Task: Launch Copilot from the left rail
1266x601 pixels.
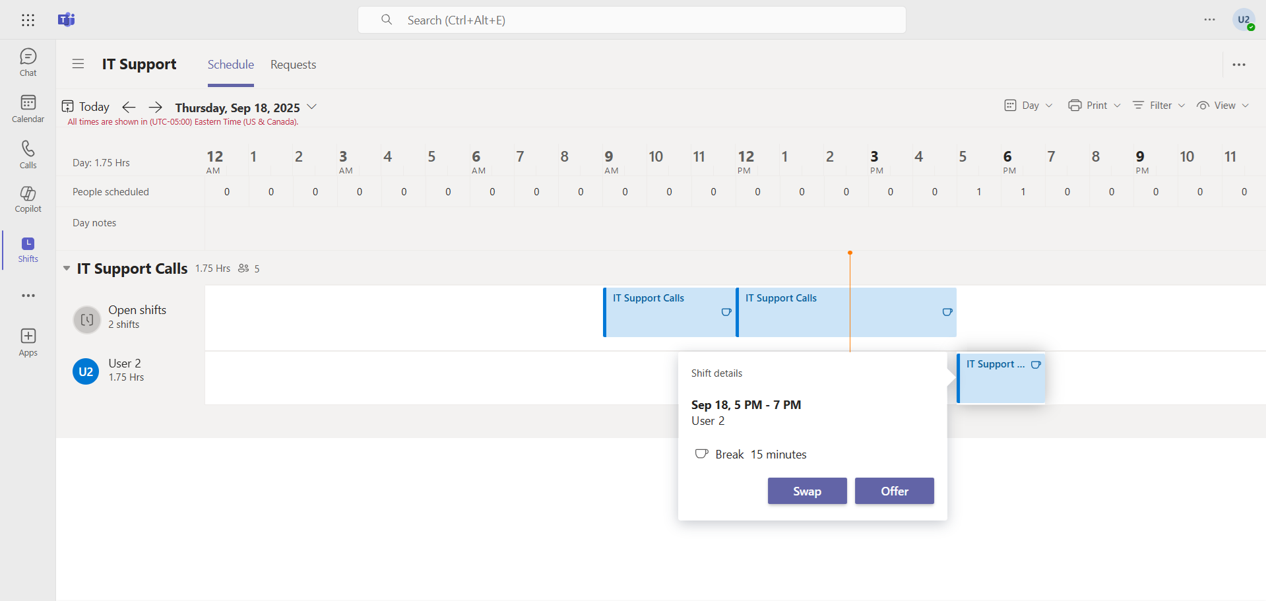Action: (28, 199)
